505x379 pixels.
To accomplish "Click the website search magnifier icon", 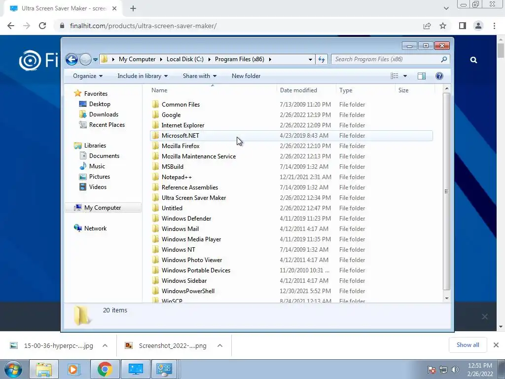I will (473, 60).
